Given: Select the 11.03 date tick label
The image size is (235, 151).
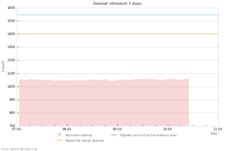Looking at the screenshot, I should (x=218, y=129).
